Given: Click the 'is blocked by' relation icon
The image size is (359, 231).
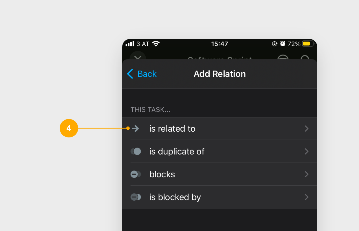Looking at the screenshot, I should pos(135,197).
